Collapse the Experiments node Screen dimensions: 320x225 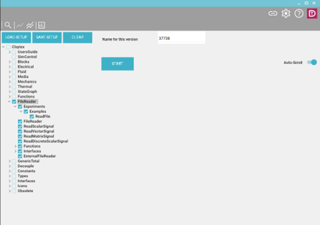(15, 107)
